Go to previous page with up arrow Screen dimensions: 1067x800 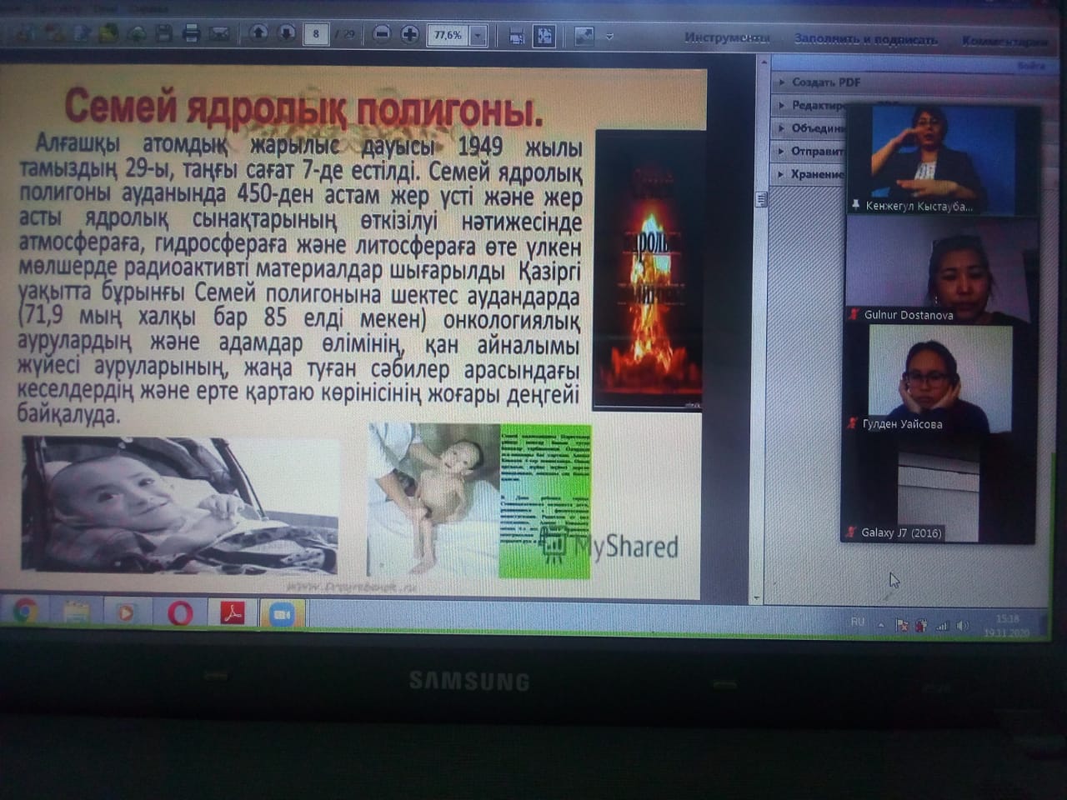(x=259, y=33)
